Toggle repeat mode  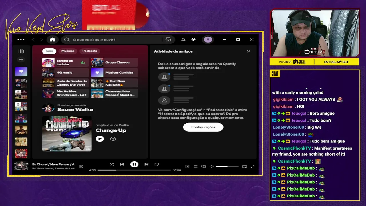click(x=157, y=164)
